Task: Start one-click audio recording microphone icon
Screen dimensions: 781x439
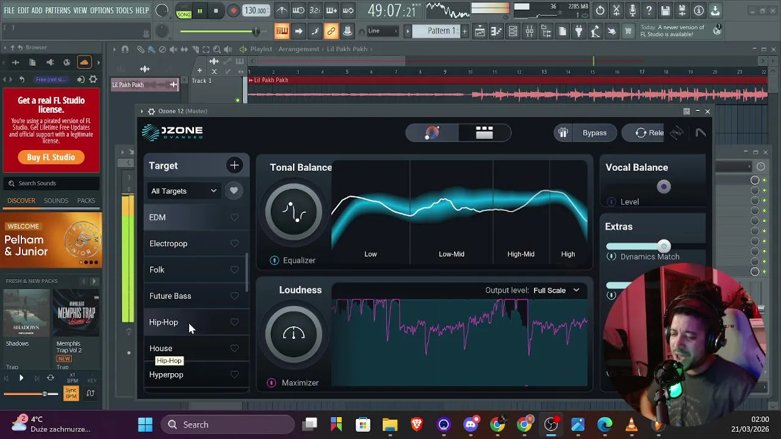Action: click(633, 10)
